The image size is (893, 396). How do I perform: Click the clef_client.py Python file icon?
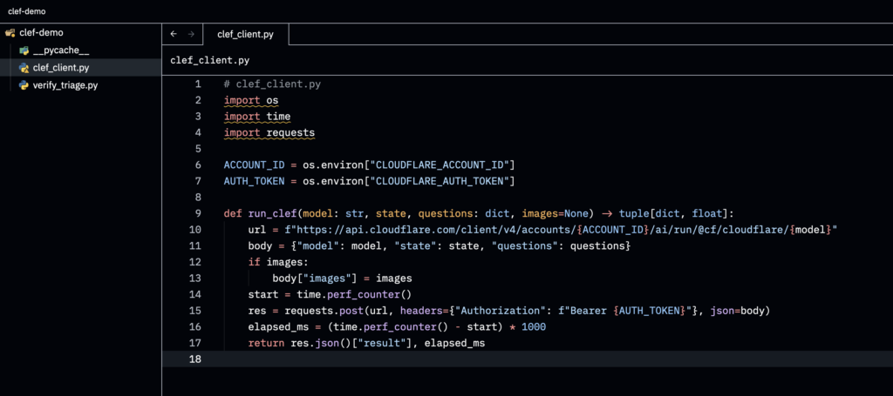point(24,68)
